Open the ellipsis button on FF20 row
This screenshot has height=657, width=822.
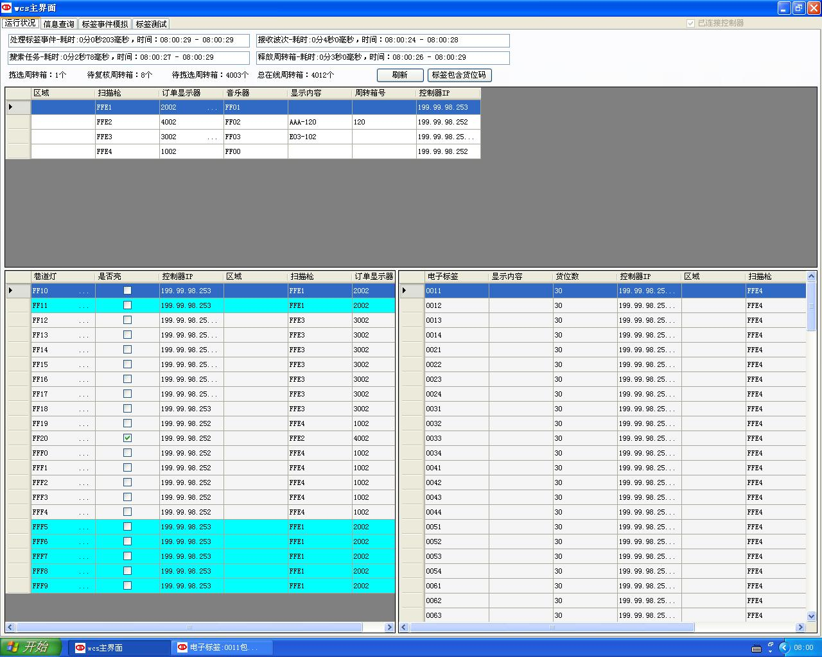click(84, 439)
